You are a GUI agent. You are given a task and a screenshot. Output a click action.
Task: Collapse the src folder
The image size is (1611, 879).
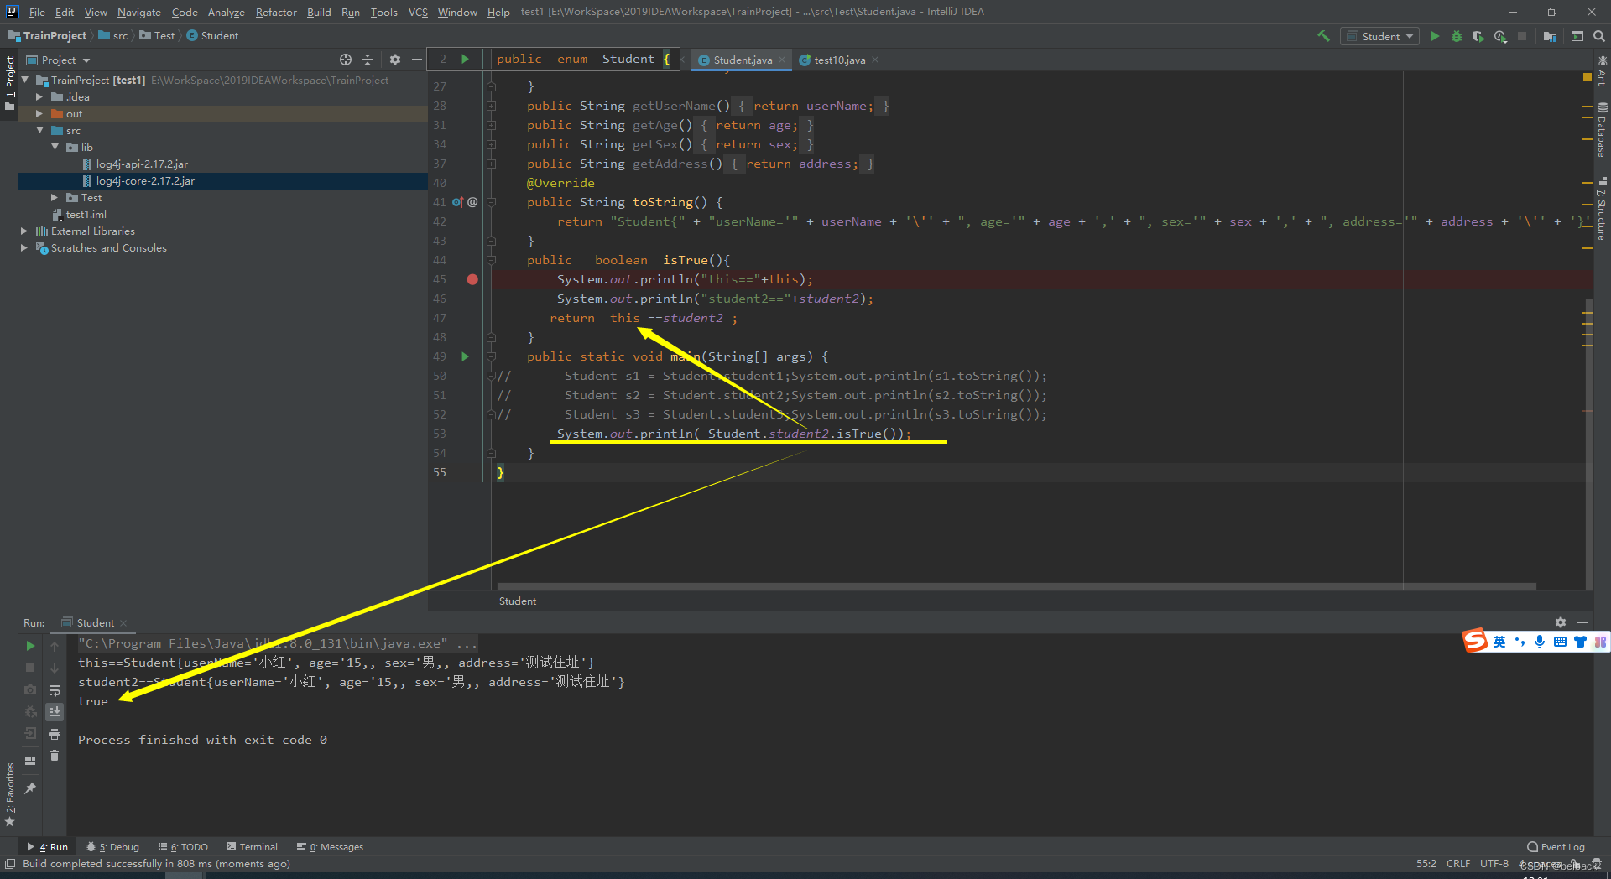pos(39,130)
